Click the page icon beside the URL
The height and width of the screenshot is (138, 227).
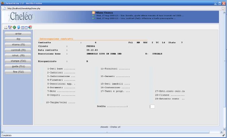pos(4,8)
